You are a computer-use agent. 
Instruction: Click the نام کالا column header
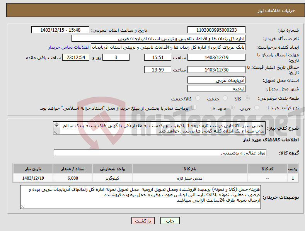point(190,169)
